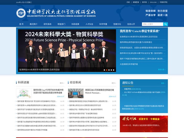Open 环境和职业健康安全管理体系 news item
This screenshot has height=138, width=184.
[87, 118]
